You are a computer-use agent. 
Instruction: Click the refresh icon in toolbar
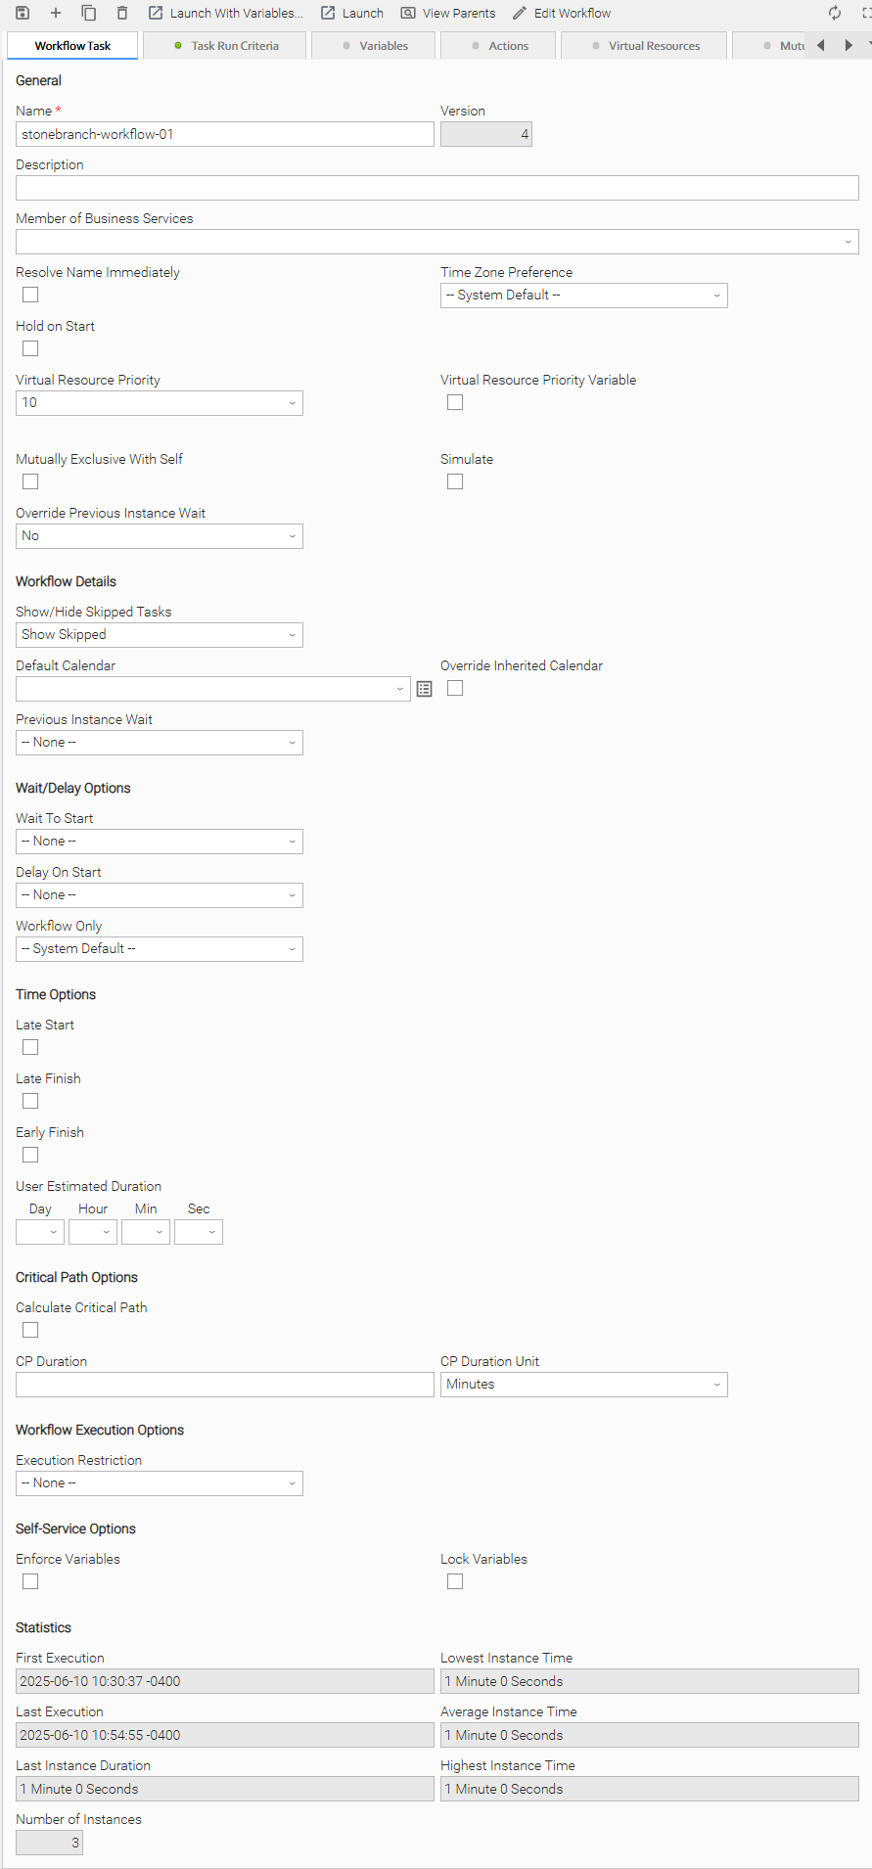tap(835, 14)
